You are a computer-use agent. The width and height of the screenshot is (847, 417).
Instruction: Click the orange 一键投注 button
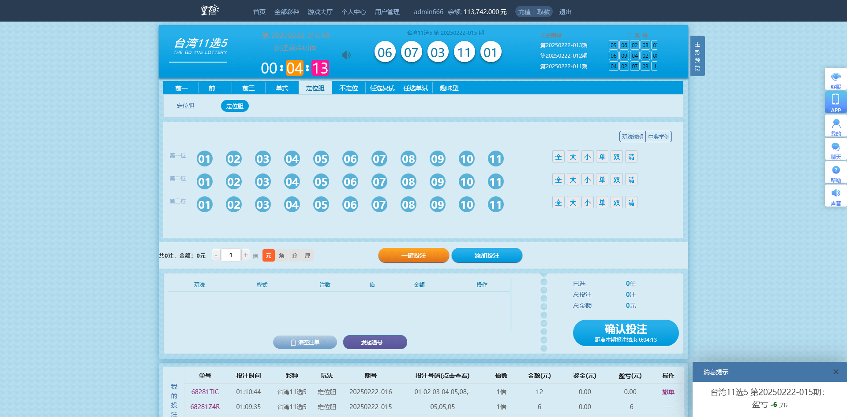coord(413,255)
